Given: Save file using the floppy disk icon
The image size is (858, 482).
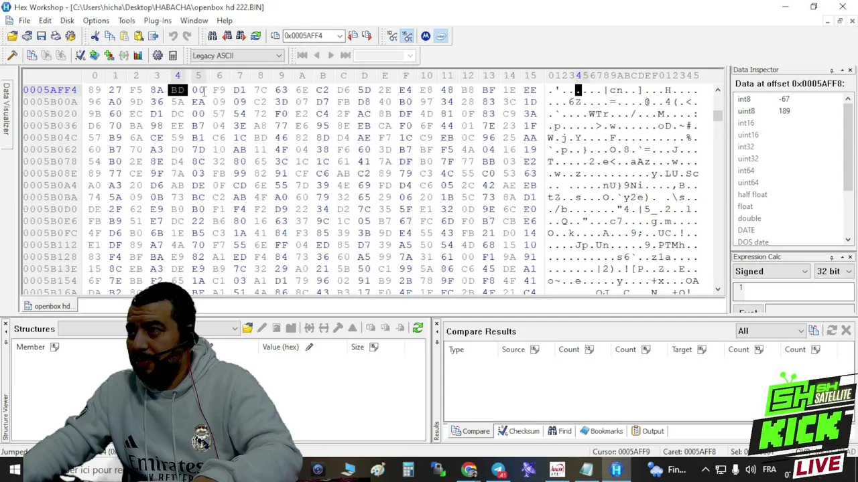Looking at the screenshot, I should click(42, 36).
